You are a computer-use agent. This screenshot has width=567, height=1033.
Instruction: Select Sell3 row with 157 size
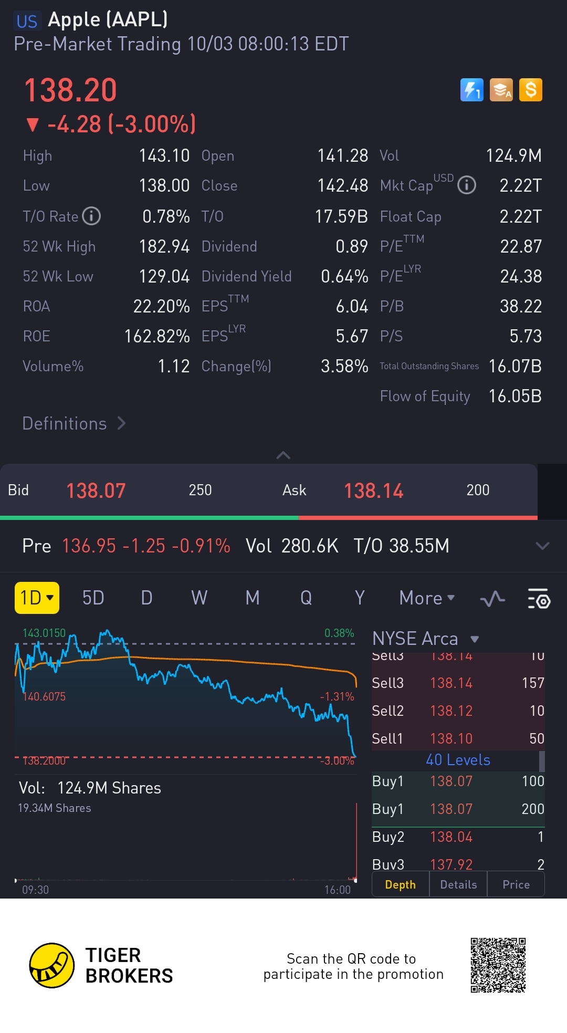click(x=458, y=683)
